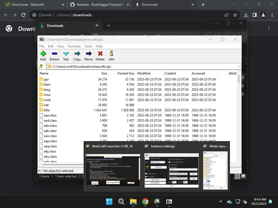278x208 pixels.
Task: Sort by Modified column header
Action: 149,73
